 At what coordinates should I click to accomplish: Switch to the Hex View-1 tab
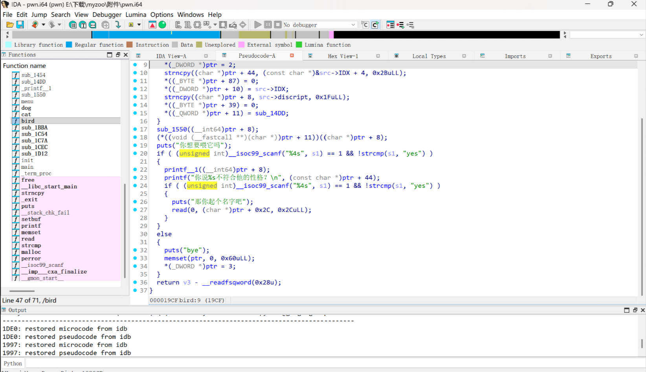pos(343,56)
